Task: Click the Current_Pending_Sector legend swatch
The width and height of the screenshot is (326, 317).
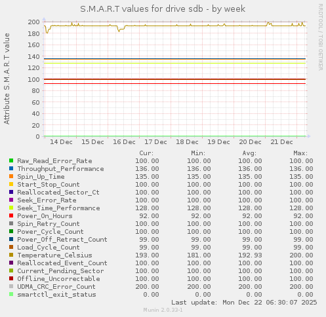Action: click(11, 270)
